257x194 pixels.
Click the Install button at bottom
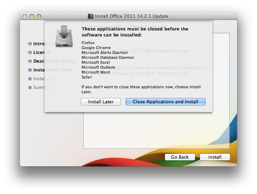215,157
